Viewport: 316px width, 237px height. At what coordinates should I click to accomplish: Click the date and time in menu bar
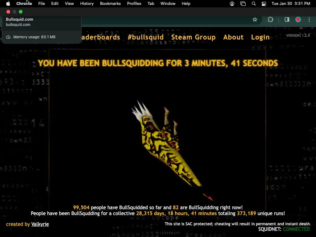(x=291, y=4)
